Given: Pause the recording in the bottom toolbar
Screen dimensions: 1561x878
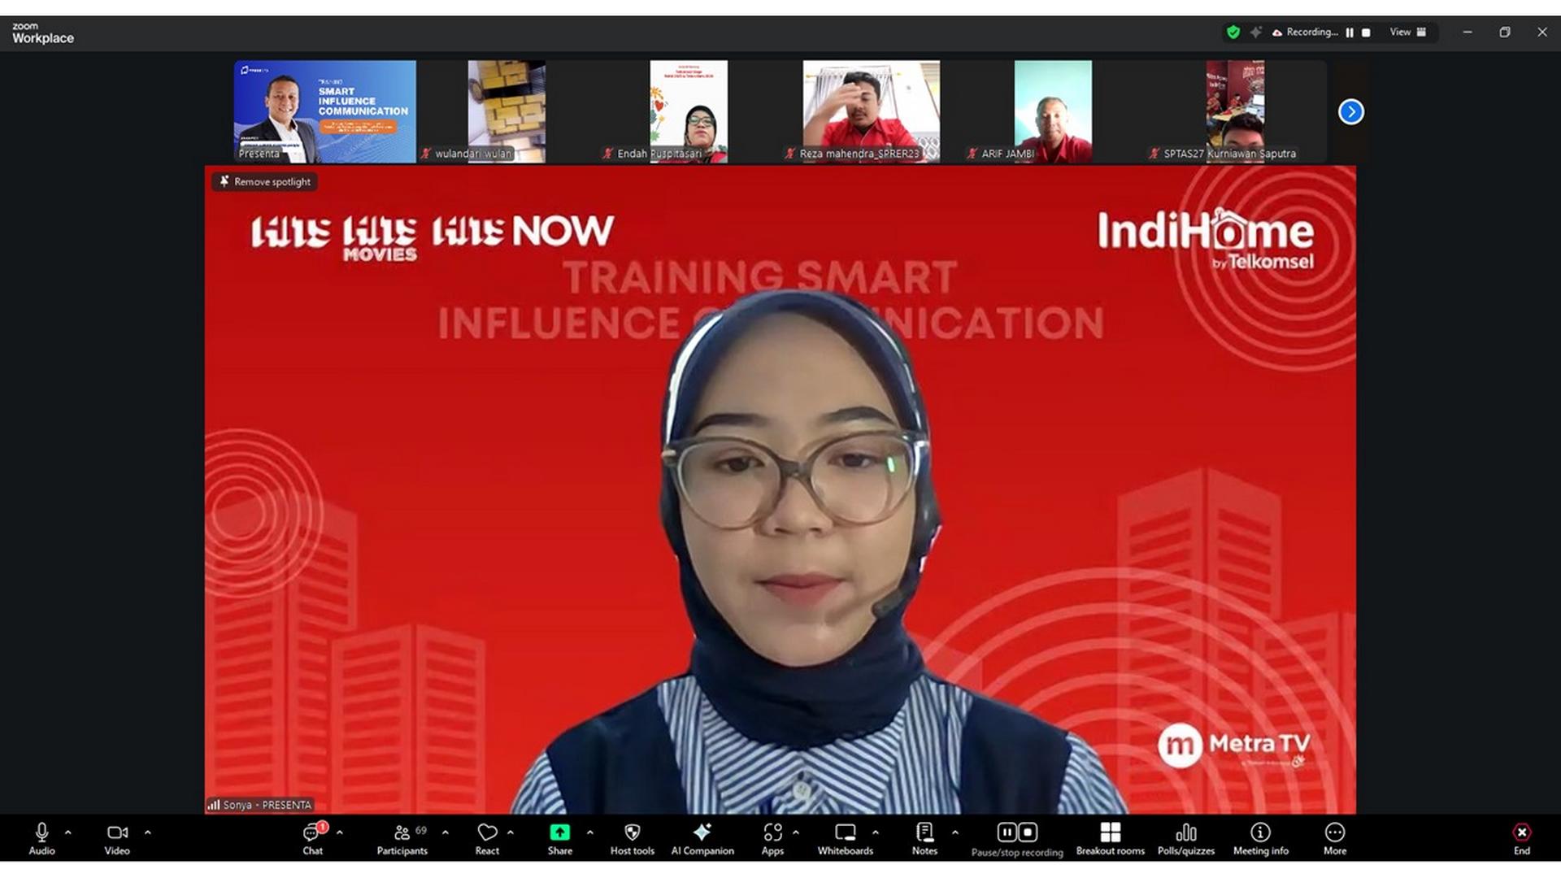Looking at the screenshot, I should coord(1007,832).
